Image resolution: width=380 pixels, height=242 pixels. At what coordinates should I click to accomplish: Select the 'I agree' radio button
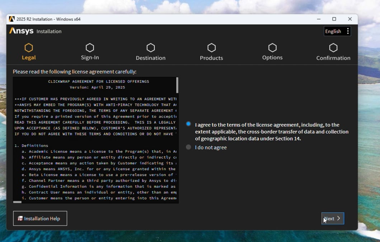point(188,124)
